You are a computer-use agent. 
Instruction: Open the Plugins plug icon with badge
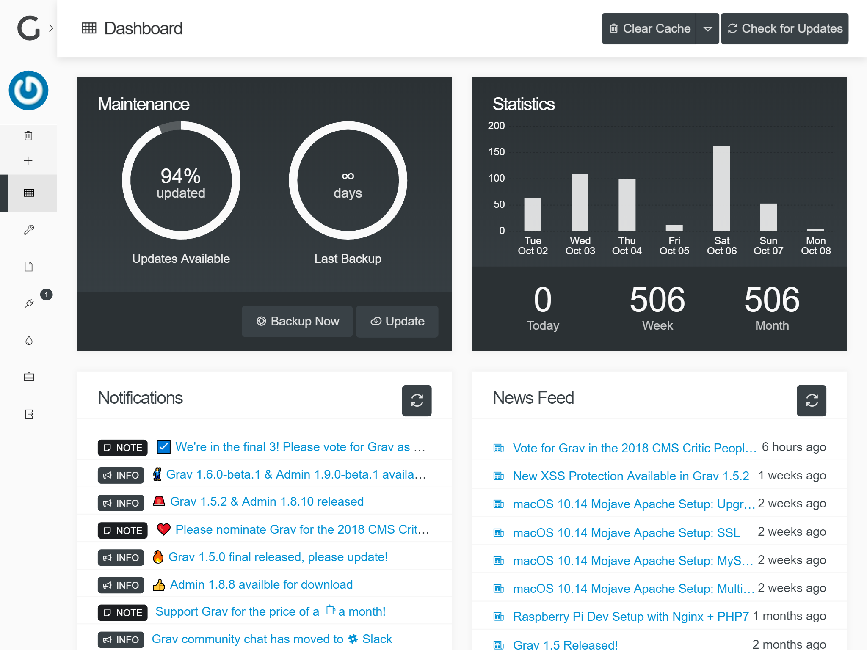29,303
